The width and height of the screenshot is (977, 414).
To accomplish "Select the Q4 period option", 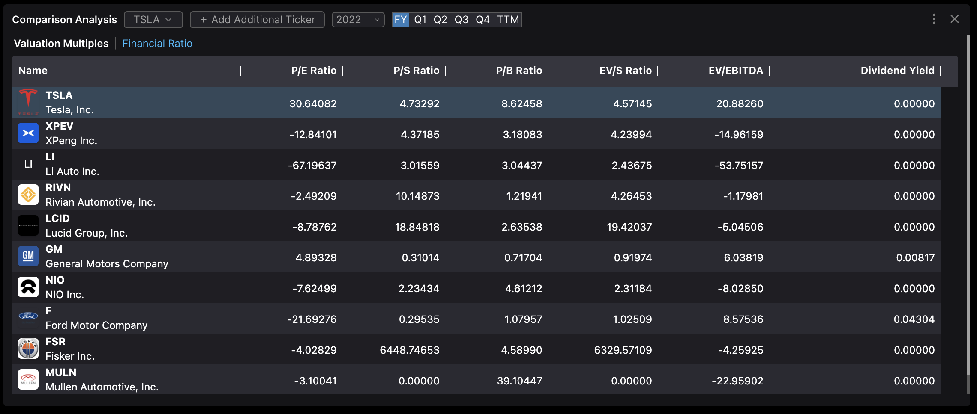I will 483,20.
